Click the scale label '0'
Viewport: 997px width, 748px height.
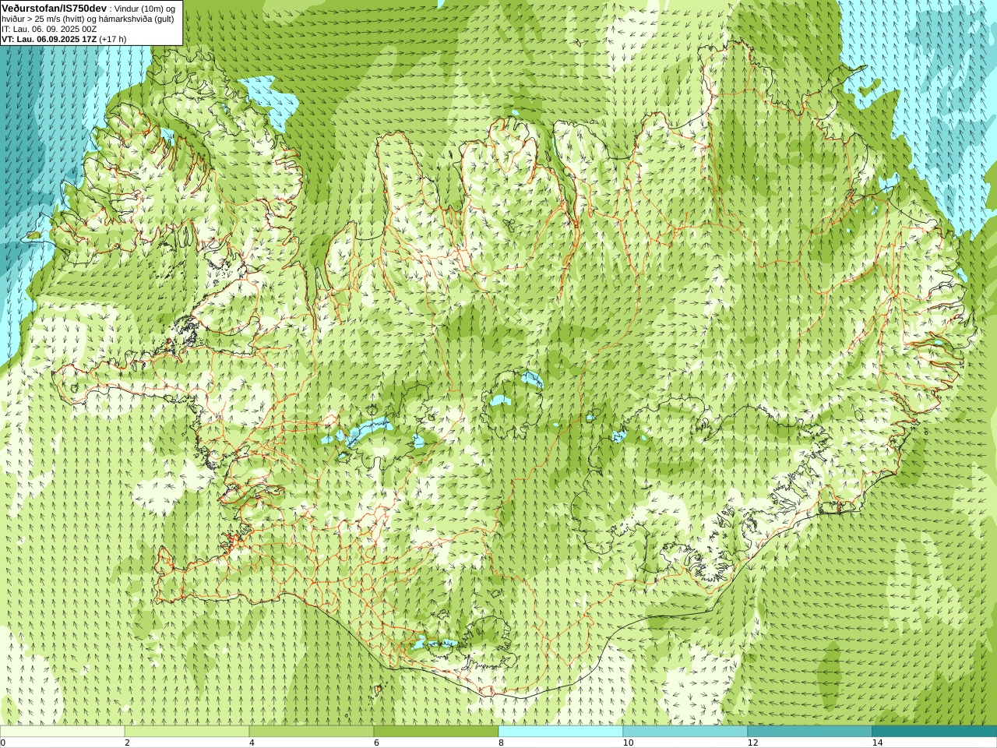click(x=2, y=743)
